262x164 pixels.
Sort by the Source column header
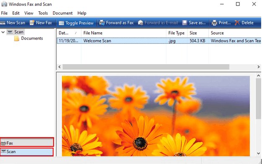pyautogui.click(x=235, y=33)
